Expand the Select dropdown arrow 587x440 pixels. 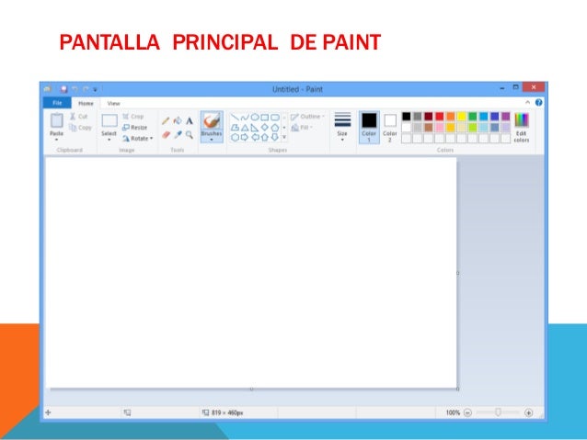tap(109, 140)
